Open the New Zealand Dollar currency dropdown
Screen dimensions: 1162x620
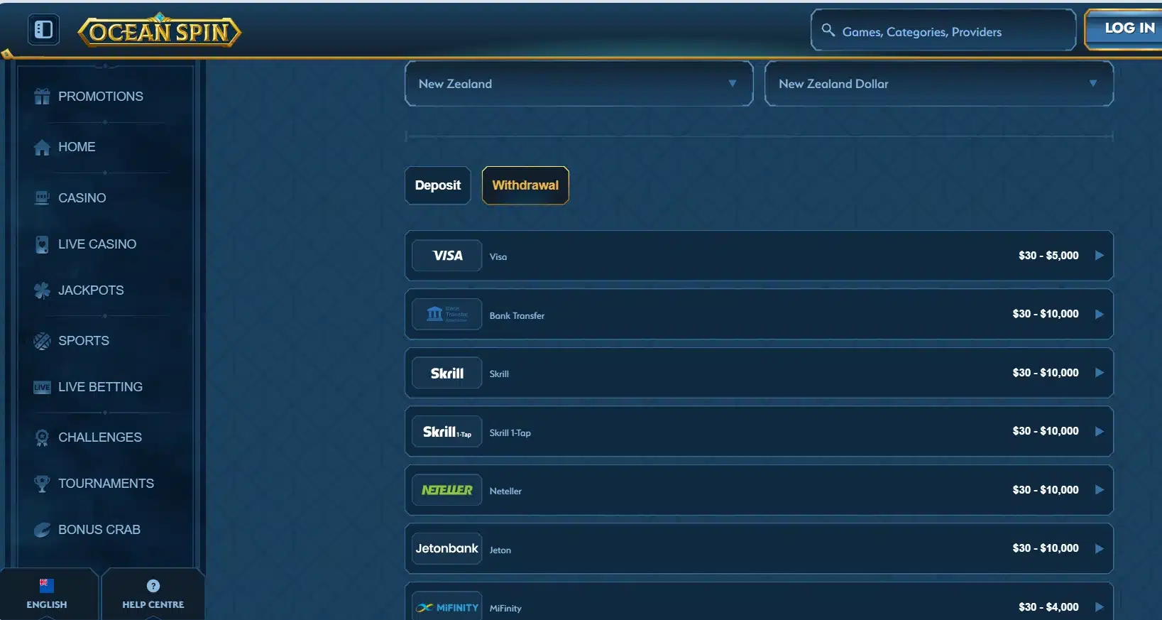tap(938, 84)
